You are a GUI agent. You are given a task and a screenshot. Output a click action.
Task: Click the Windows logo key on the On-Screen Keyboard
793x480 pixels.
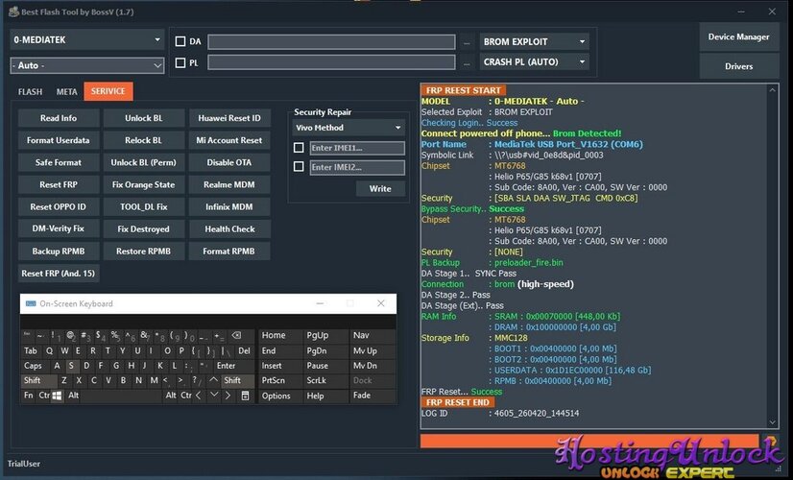(x=57, y=396)
